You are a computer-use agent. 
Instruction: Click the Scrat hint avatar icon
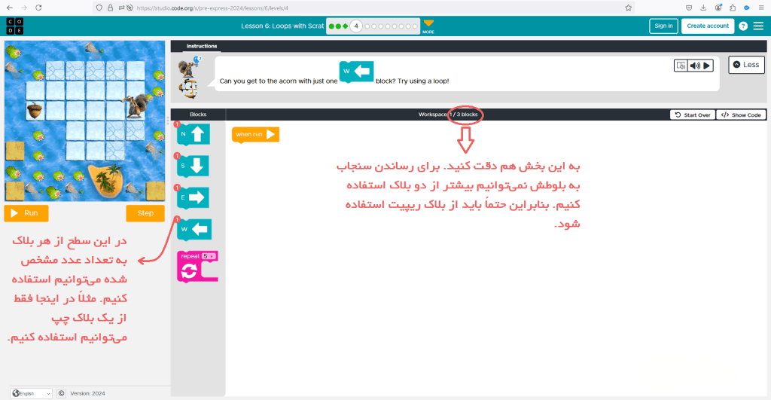[x=188, y=67]
